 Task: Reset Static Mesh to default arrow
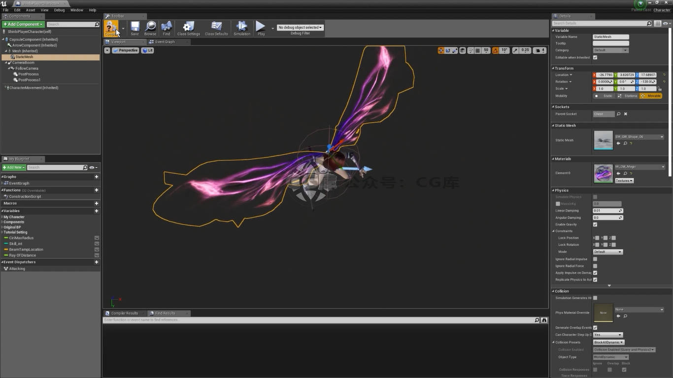(x=631, y=143)
